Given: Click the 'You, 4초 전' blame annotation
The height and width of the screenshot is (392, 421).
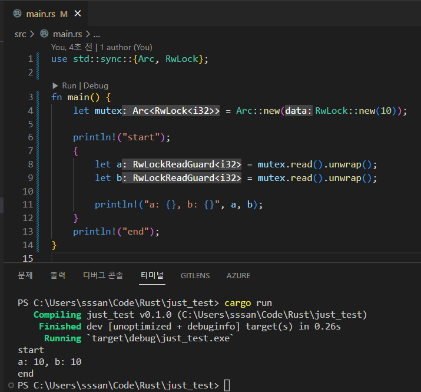Looking at the screenshot, I should 73,47.
